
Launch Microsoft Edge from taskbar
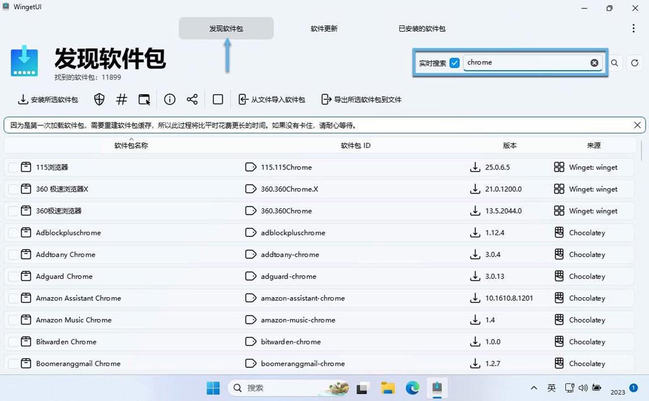click(412, 388)
